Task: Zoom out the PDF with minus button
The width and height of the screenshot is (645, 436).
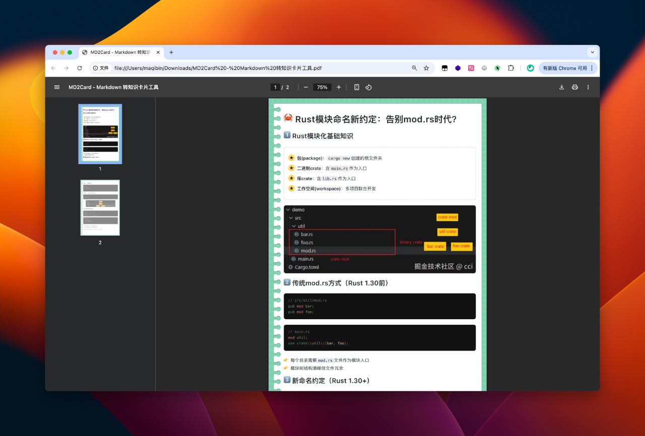Action: [306, 87]
